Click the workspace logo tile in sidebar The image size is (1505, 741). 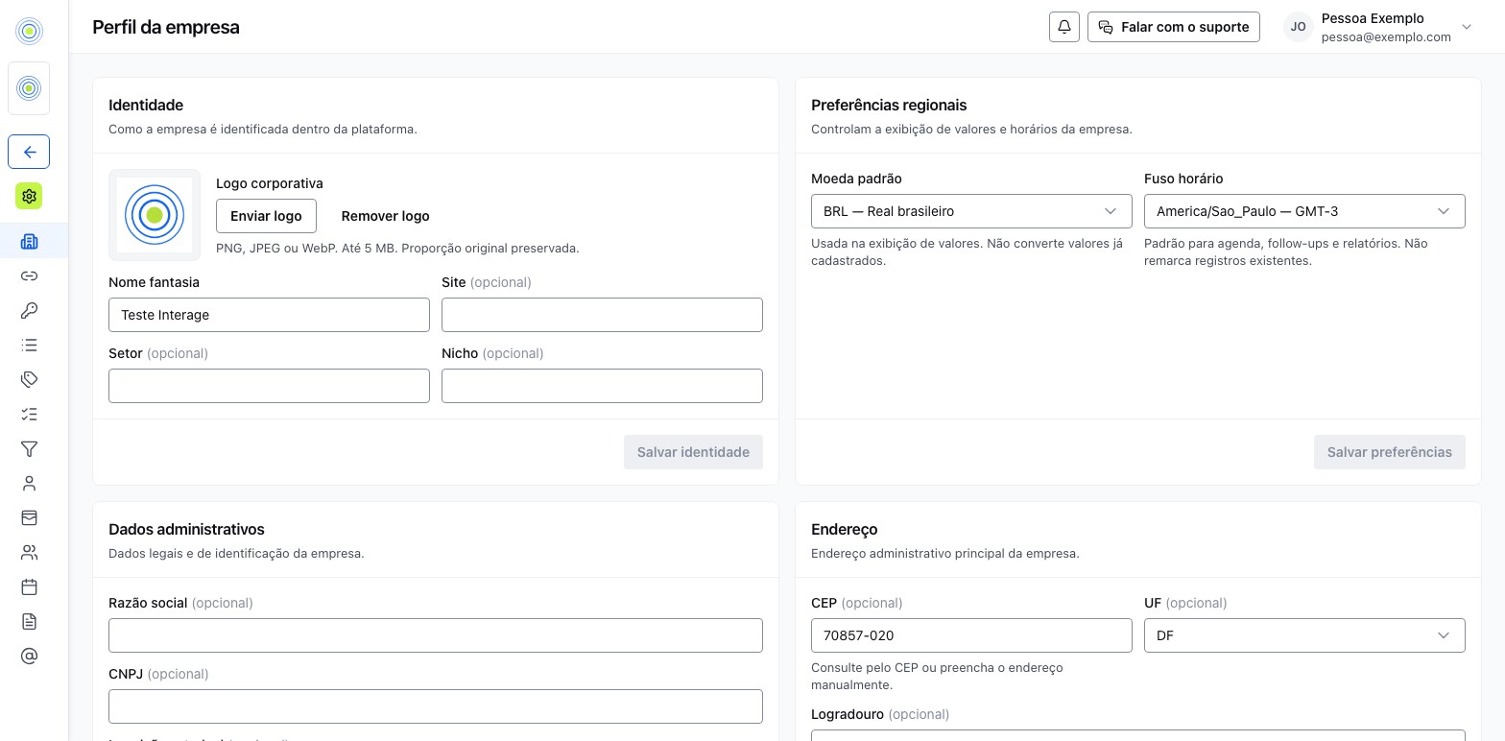pos(29,88)
